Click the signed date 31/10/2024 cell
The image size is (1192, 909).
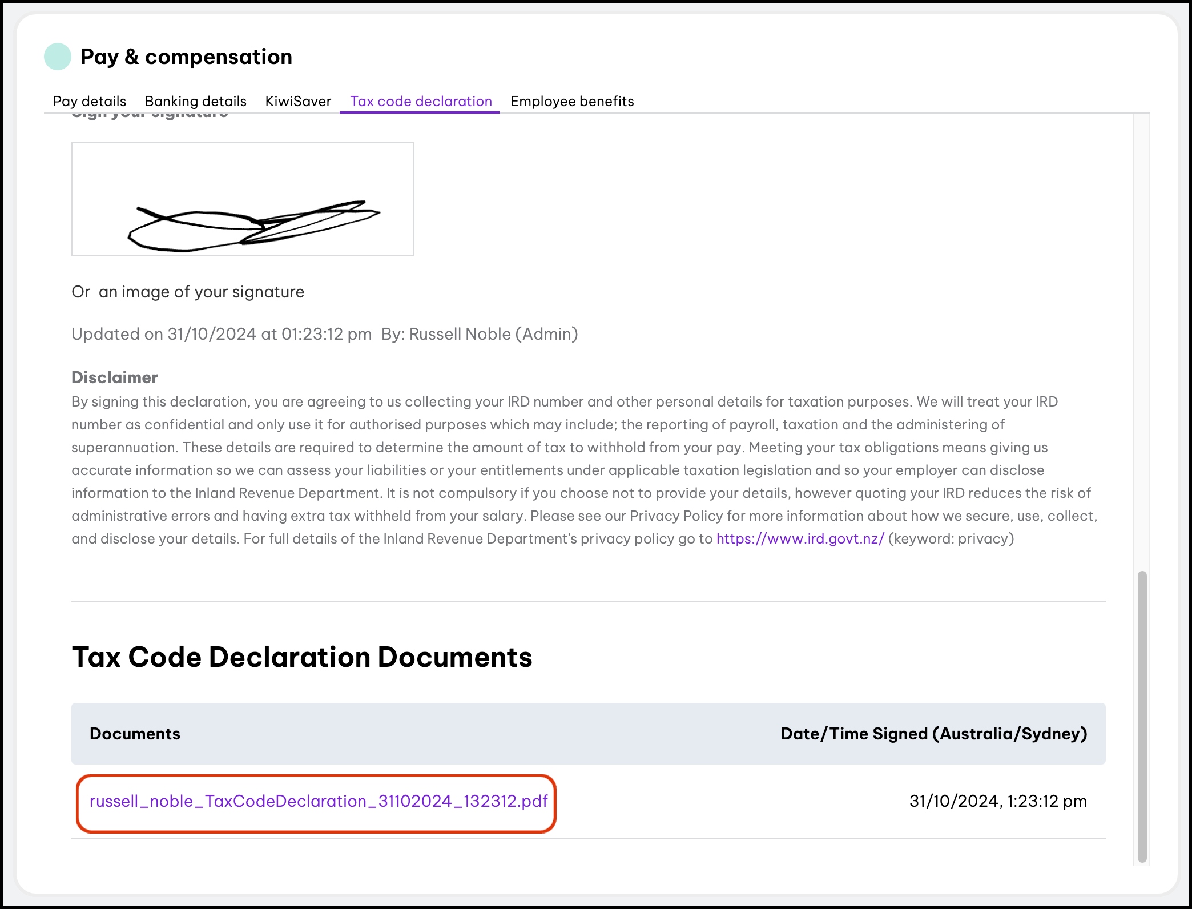[x=997, y=801]
